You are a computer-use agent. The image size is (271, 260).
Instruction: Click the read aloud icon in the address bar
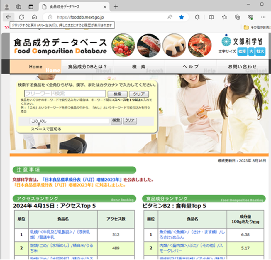pyautogui.click(x=170, y=17)
